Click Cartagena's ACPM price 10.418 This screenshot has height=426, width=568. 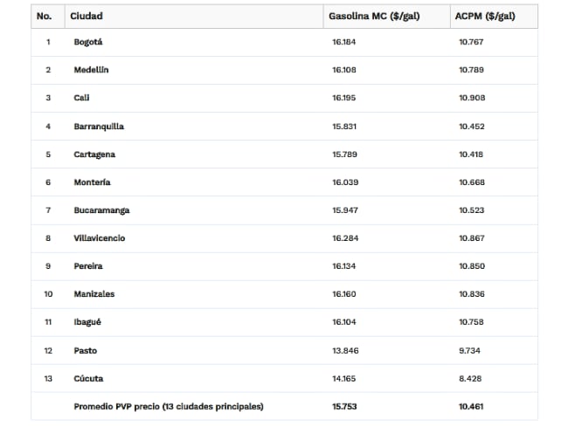tap(471, 155)
